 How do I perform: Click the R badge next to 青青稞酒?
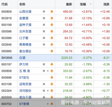(44, 45)
